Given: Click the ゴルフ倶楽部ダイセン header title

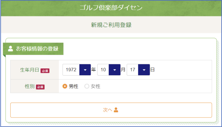Looking at the screenshot, I should [111, 7].
